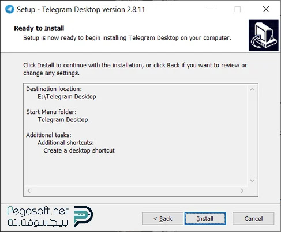
Task: Go back with the Back button
Action: 163,219
